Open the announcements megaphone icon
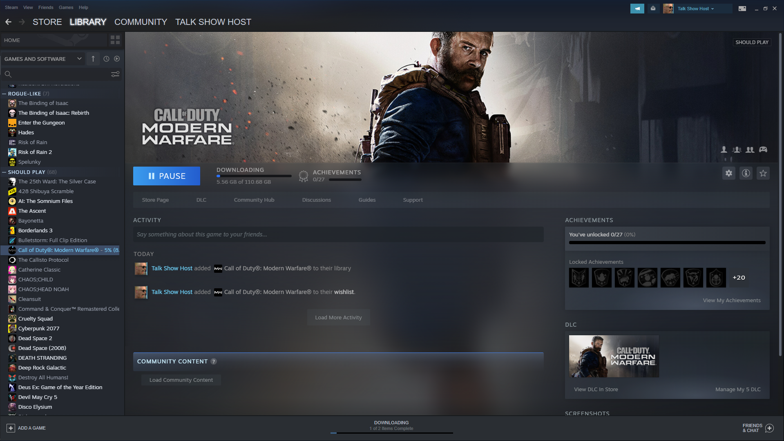Image resolution: width=784 pixels, height=441 pixels. pyautogui.click(x=637, y=9)
